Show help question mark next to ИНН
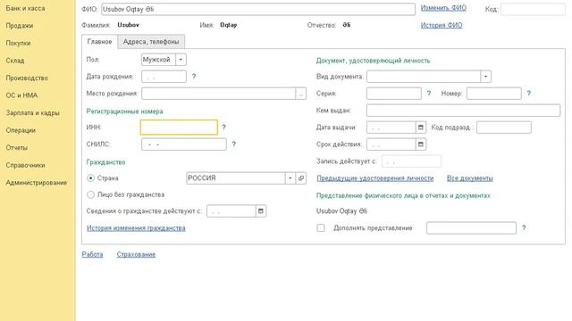Viewport: 572px width, 321px height. click(223, 127)
